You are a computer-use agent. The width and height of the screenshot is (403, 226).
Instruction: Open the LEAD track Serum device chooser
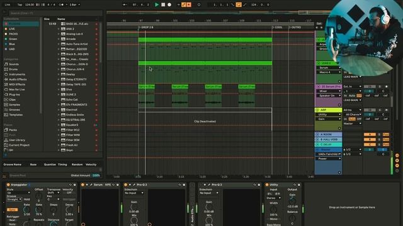tap(329, 68)
